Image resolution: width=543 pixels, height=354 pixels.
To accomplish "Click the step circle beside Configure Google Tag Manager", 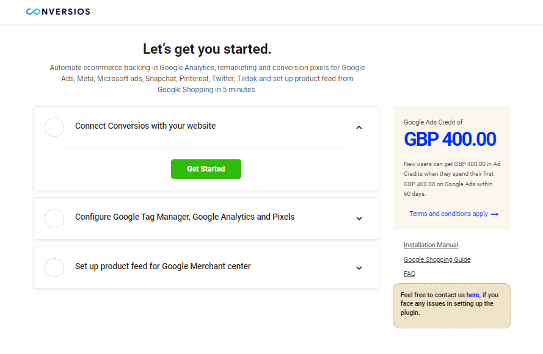I will pyautogui.click(x=54, y=219).
